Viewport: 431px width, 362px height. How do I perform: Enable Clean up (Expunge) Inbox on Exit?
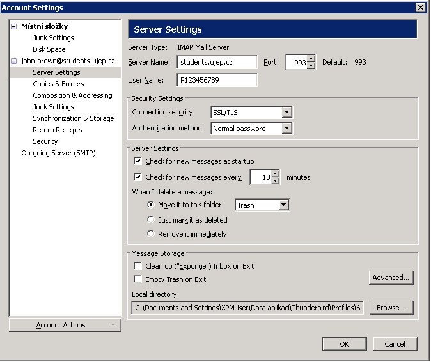137,266
